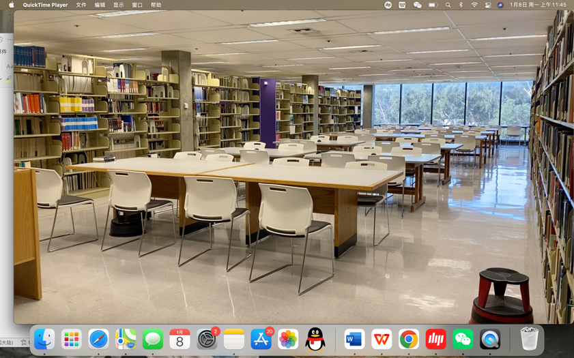The height and width of the screenshot is (358, 574).
Task: Click the 帮助 menu item
Action: pyautogui.click(x=156, y=5)
